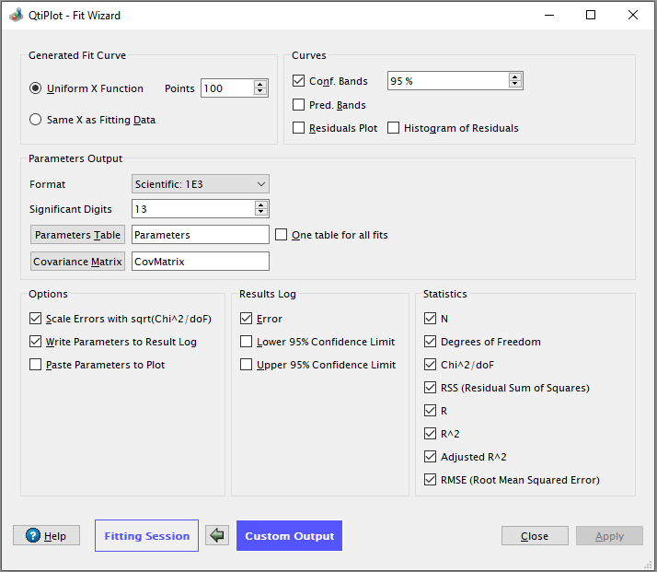Click the CovMatrix name text field
The image size is (657, 572).
coord(201,262)
